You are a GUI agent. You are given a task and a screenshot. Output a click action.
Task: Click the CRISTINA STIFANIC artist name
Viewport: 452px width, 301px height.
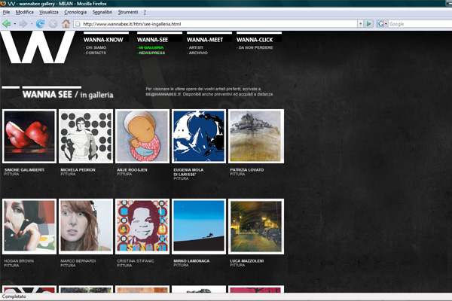point(136,261)
